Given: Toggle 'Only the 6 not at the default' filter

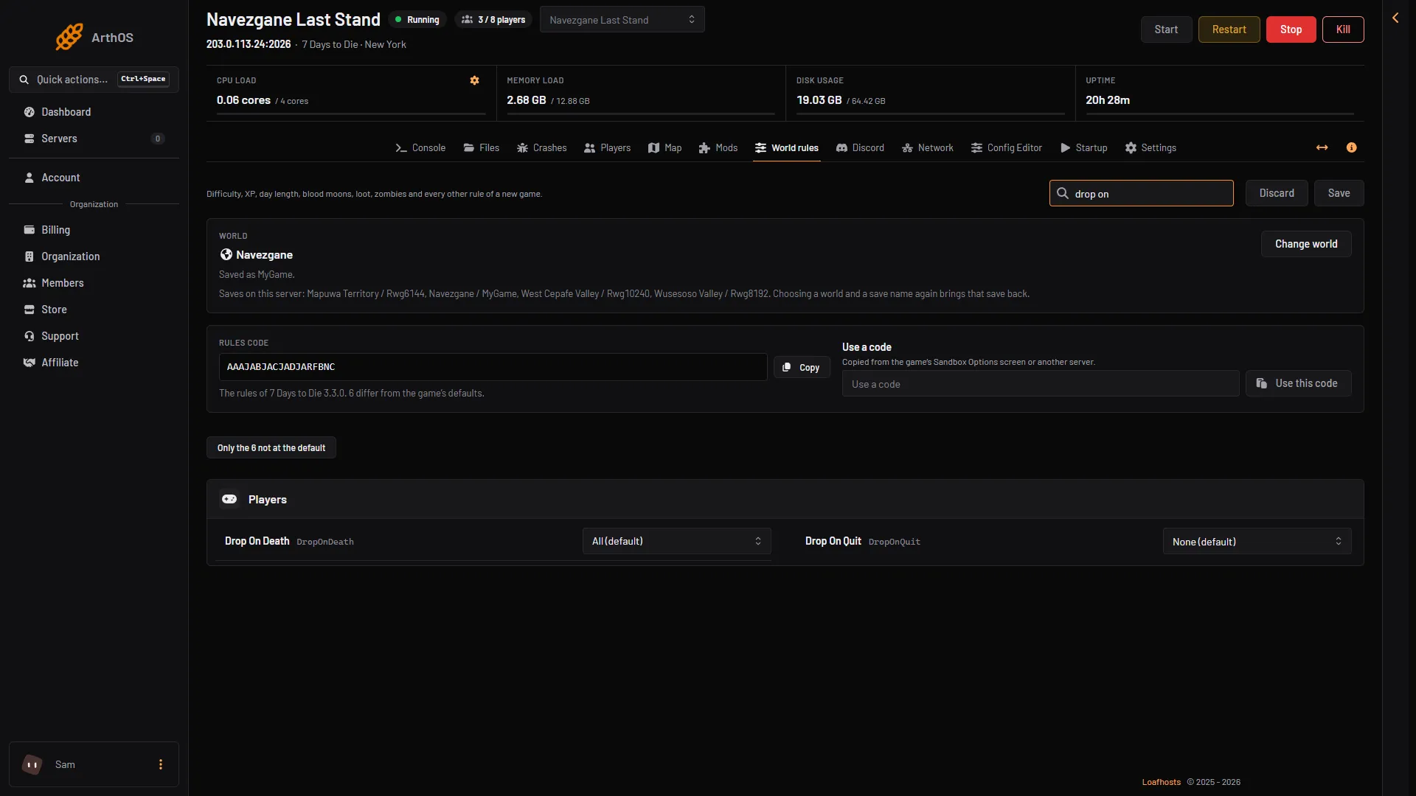Looking at the screenshot, I should pyautogui.click(x=271, y=448).
